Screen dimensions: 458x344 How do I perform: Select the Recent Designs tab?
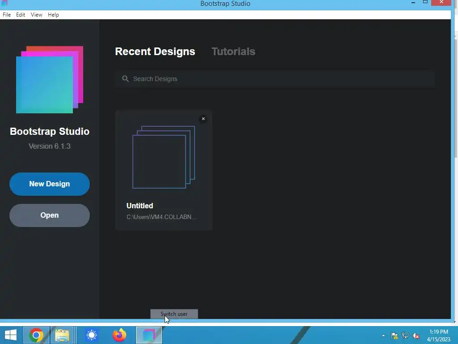(155, 52)
